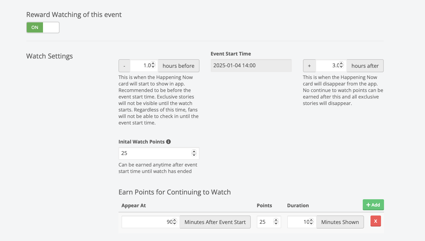This screenshot has width=425, height=241.
Task: Delete the continue-watching row with red X
Action: [375, 221]
